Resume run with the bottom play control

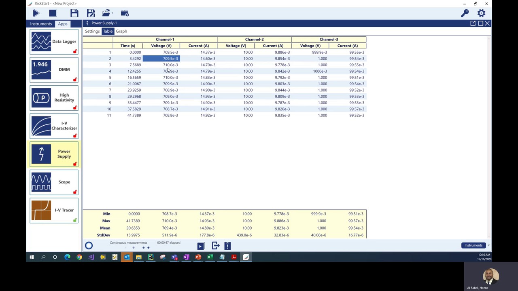tap(200, 246)
